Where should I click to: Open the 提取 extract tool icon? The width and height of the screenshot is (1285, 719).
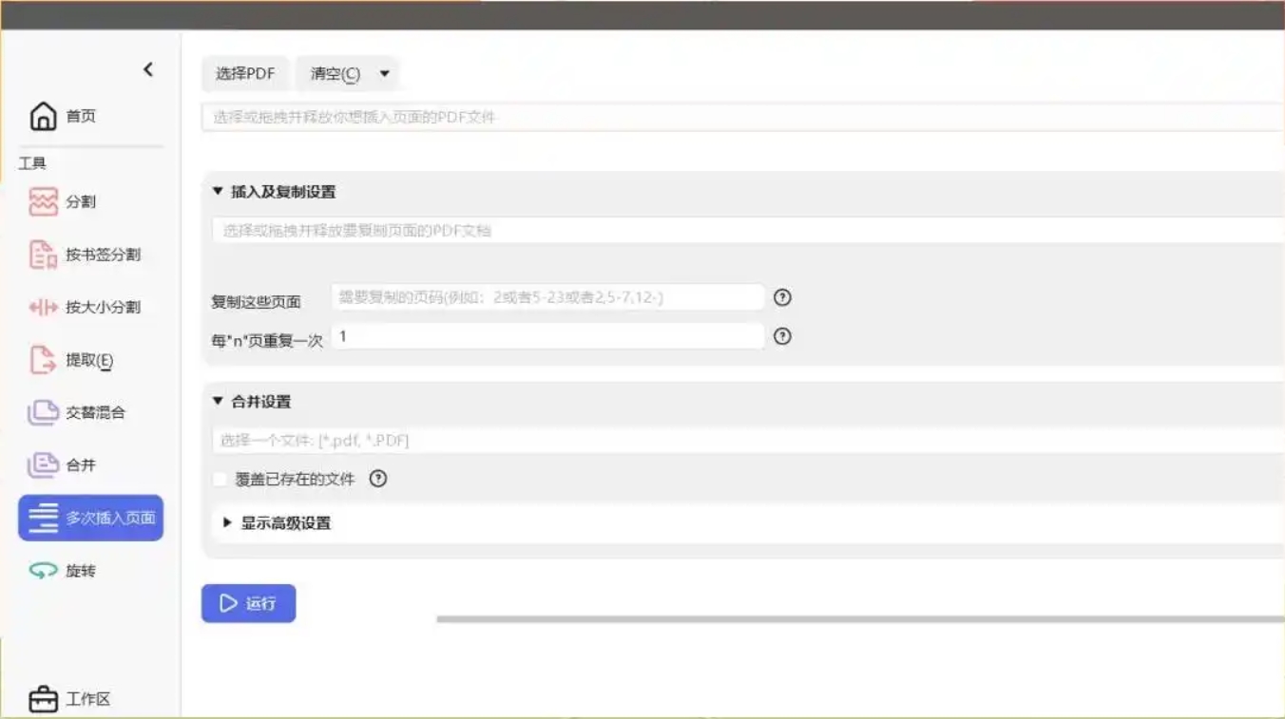tap(44, 360)
